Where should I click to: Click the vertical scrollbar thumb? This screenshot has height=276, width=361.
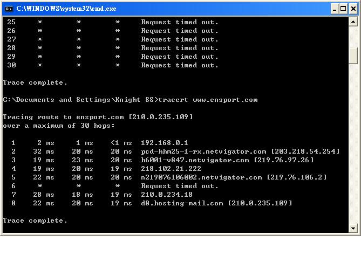353,56
